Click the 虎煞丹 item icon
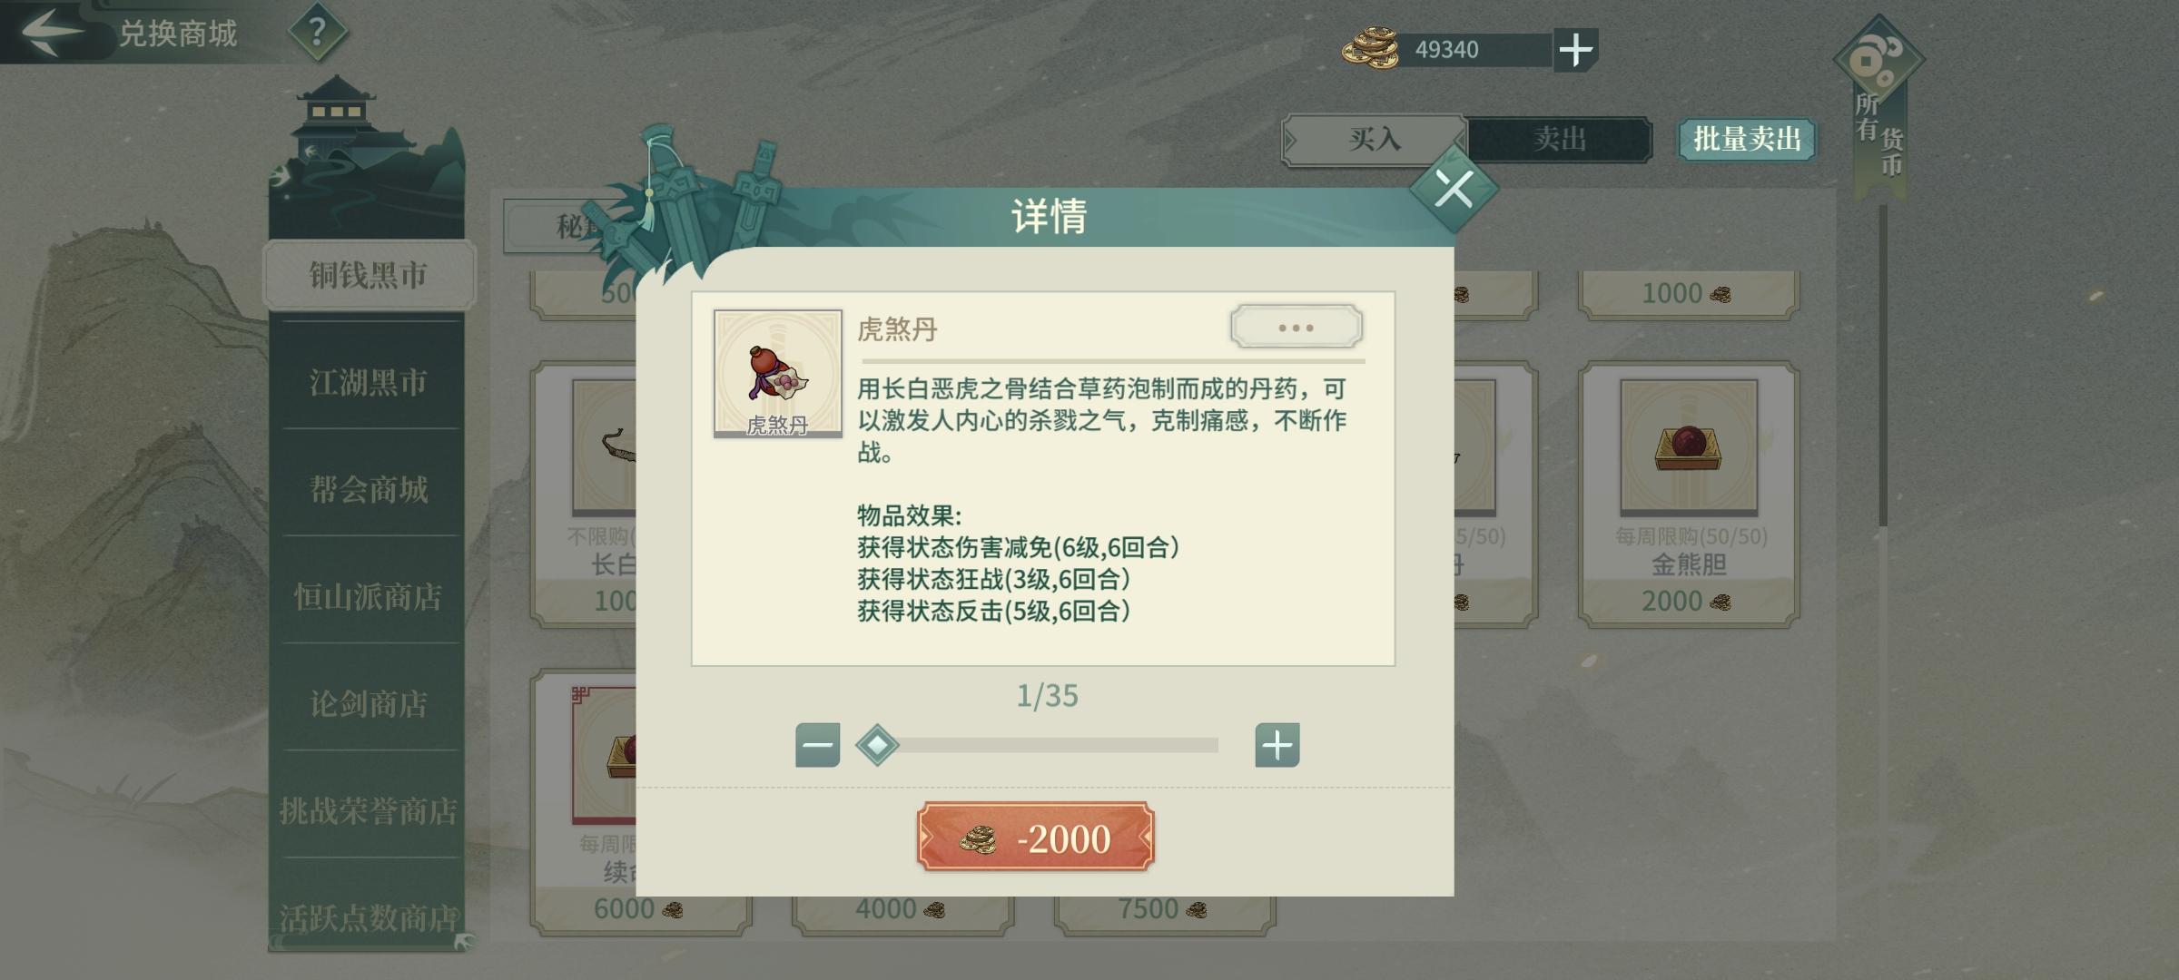The image size is (2179, 980). (777, 374)
